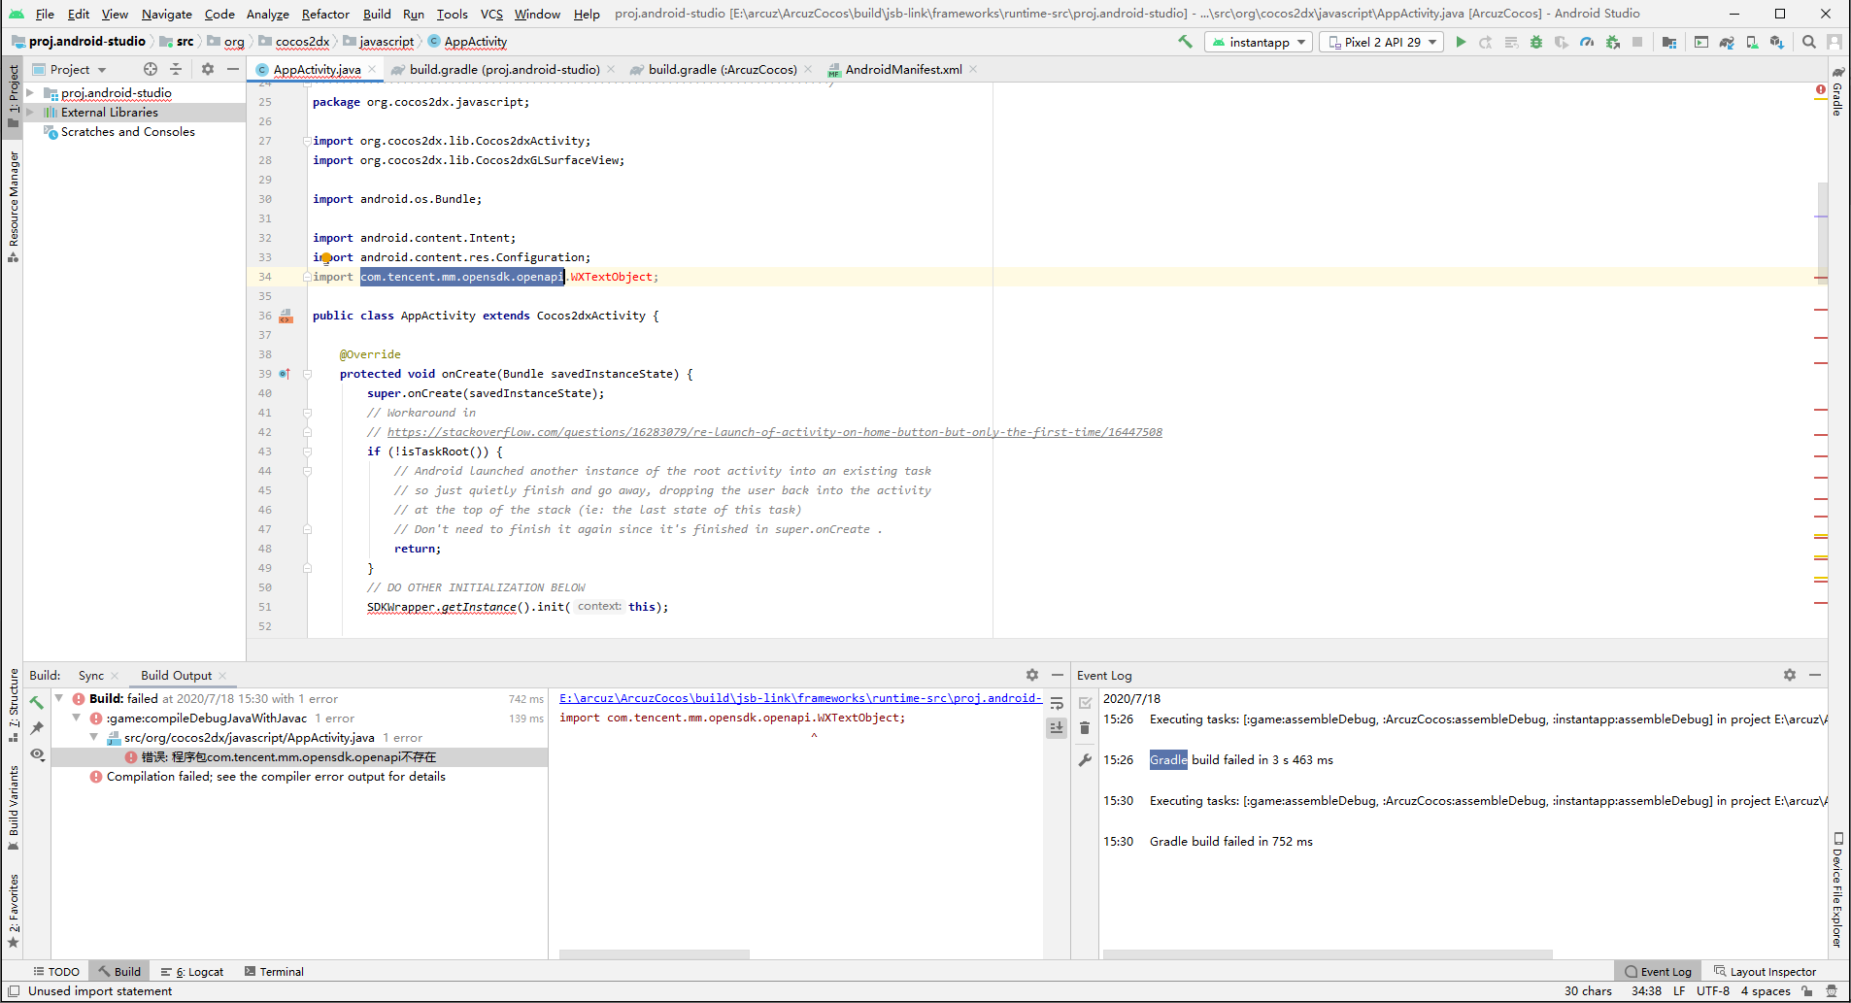Switch to the AndroidManifest.xml tab
This screenshot has width=1851, height=1003.
pos(903,69)
